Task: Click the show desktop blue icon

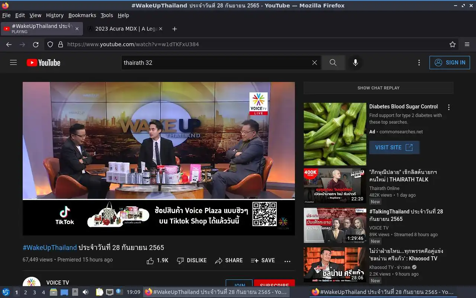Action: pos(64,292)
